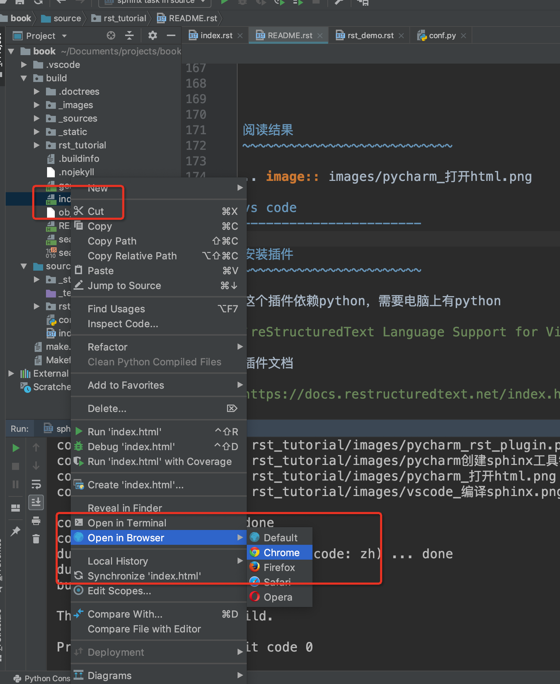
Task: Expand External Libraries node
Action: pos(11,373)
